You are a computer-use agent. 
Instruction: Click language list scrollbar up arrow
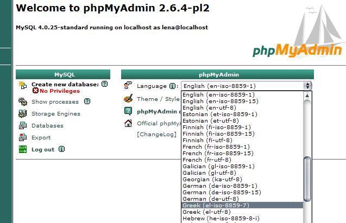(x=307, y=95)
